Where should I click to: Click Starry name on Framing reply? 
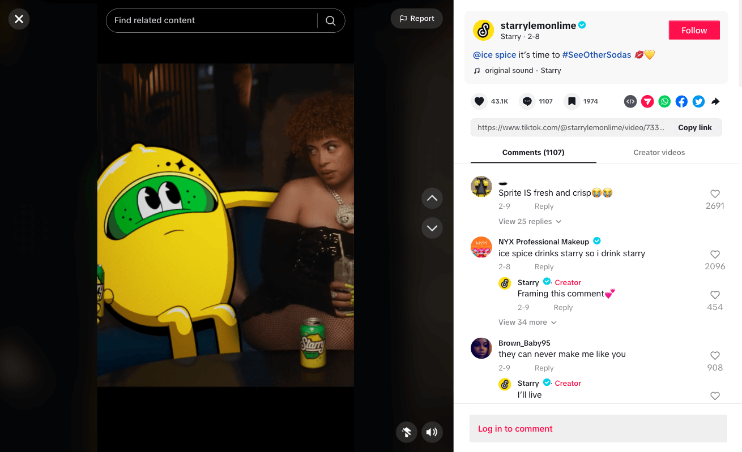click(x=528, y=283)
